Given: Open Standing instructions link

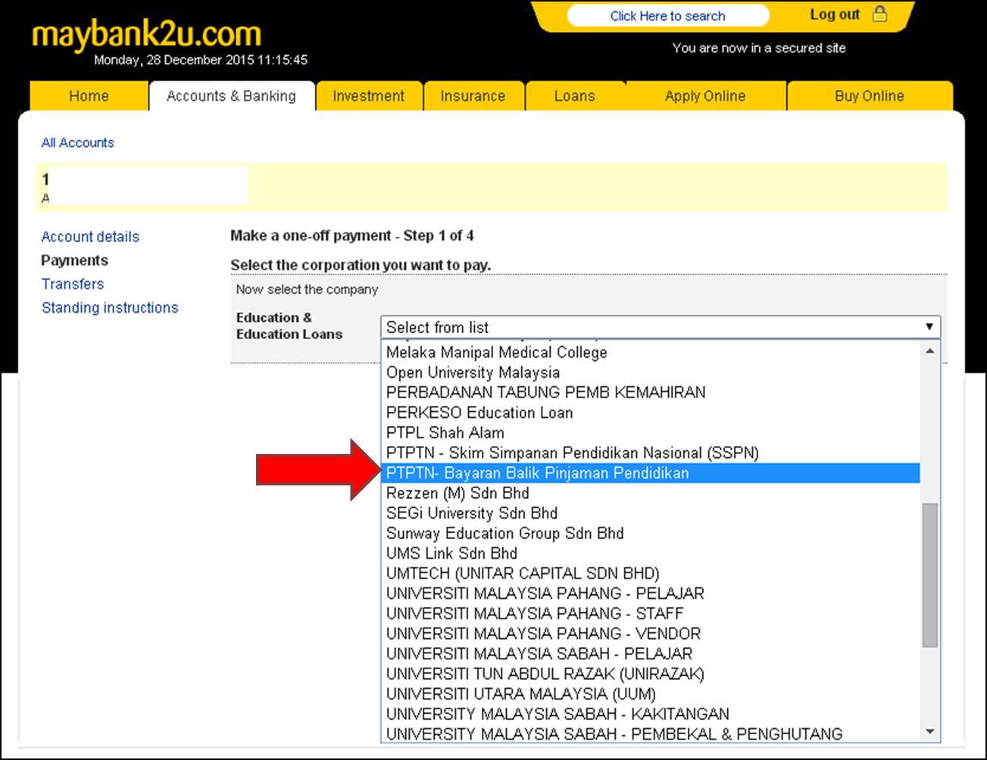Looking at the screenshot, I should 110,307.
